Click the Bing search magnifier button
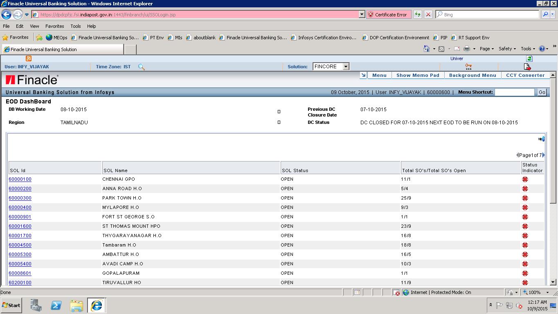This screenshot has height=314, width=558. tap(545, 14)
